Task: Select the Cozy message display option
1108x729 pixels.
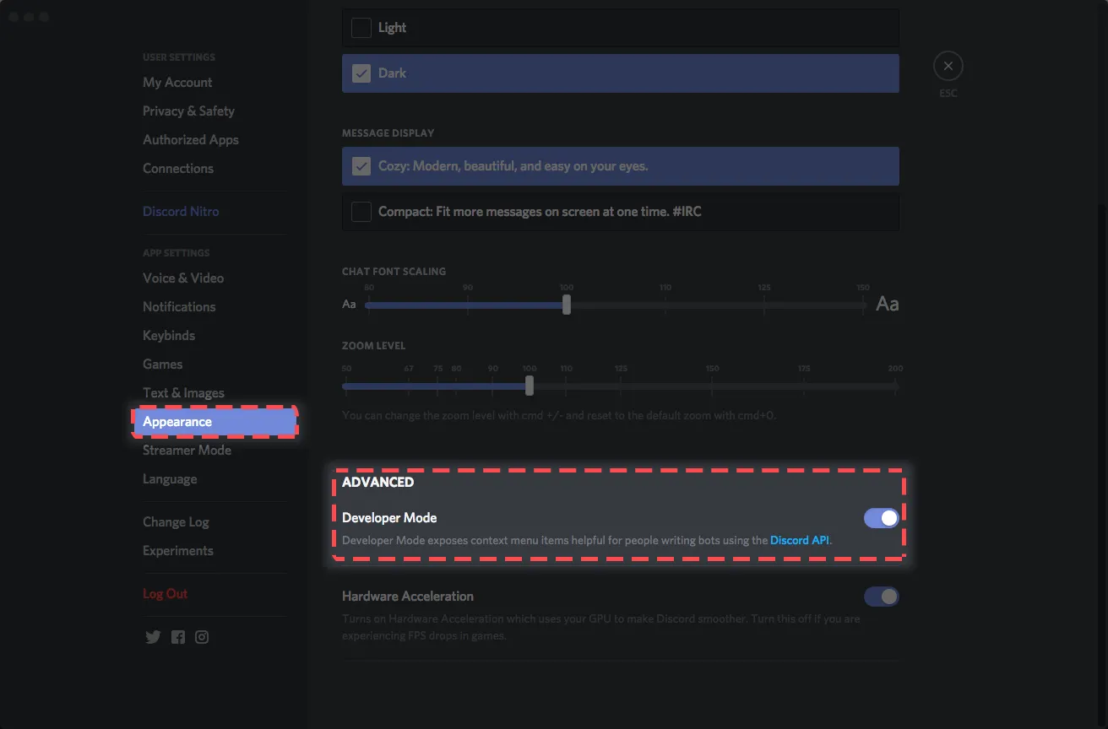Action: (620, 166)
